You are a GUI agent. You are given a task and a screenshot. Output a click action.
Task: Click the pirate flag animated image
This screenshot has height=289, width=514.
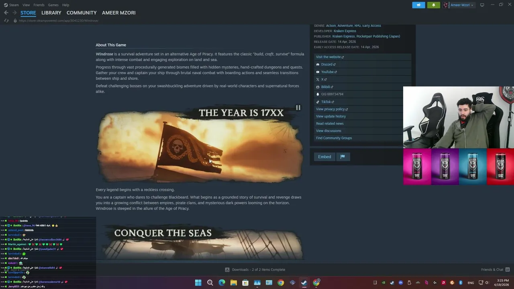coord(200,144)
